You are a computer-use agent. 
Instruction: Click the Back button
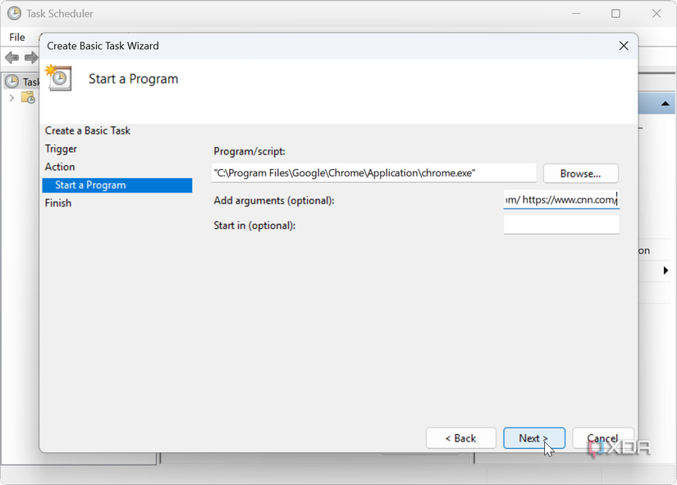pyautogui.click(x=460, y=437)
